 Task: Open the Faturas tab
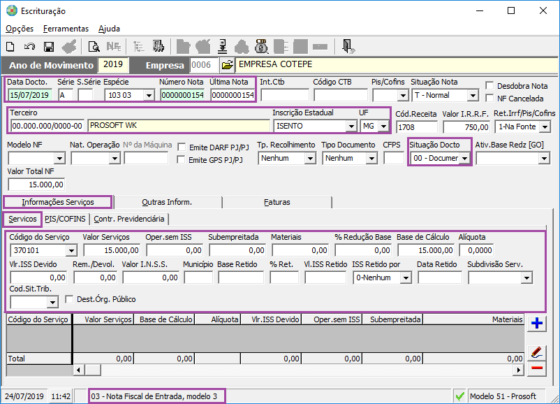click(277, 202)
